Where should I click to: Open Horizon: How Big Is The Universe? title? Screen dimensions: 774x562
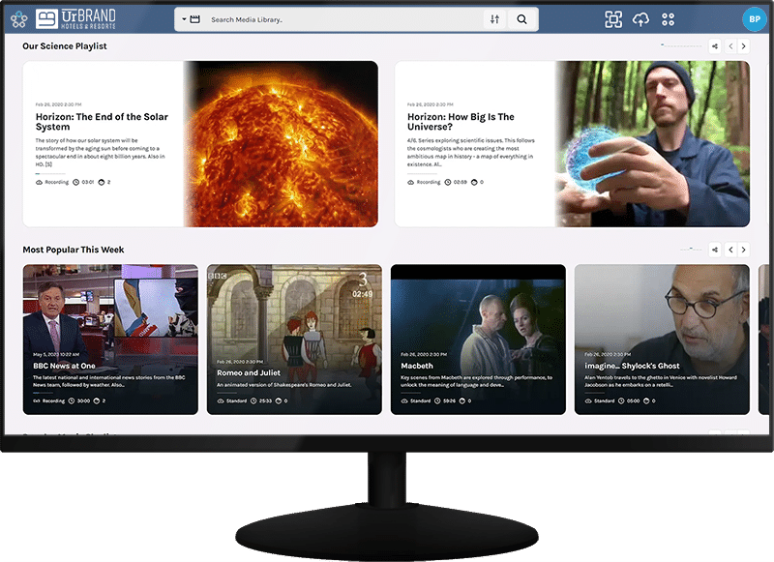point(461,121)
